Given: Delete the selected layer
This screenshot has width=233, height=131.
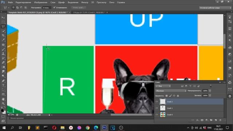Looking at the screenshot, I should pyautogui.click(x=220, y=120).
